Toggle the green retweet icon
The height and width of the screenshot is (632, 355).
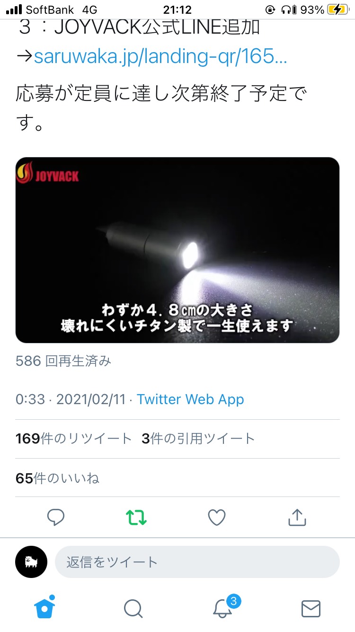pos(136,517)
